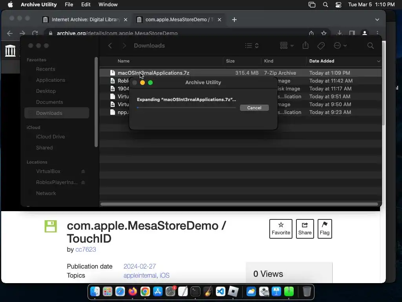Open the Weather app dock icon
Viewport: 402px width, 302px height.
[251, 292]
